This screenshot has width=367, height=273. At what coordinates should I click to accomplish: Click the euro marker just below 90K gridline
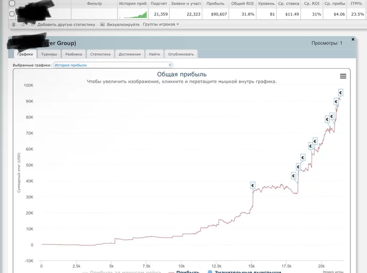(x=336, y=102)
